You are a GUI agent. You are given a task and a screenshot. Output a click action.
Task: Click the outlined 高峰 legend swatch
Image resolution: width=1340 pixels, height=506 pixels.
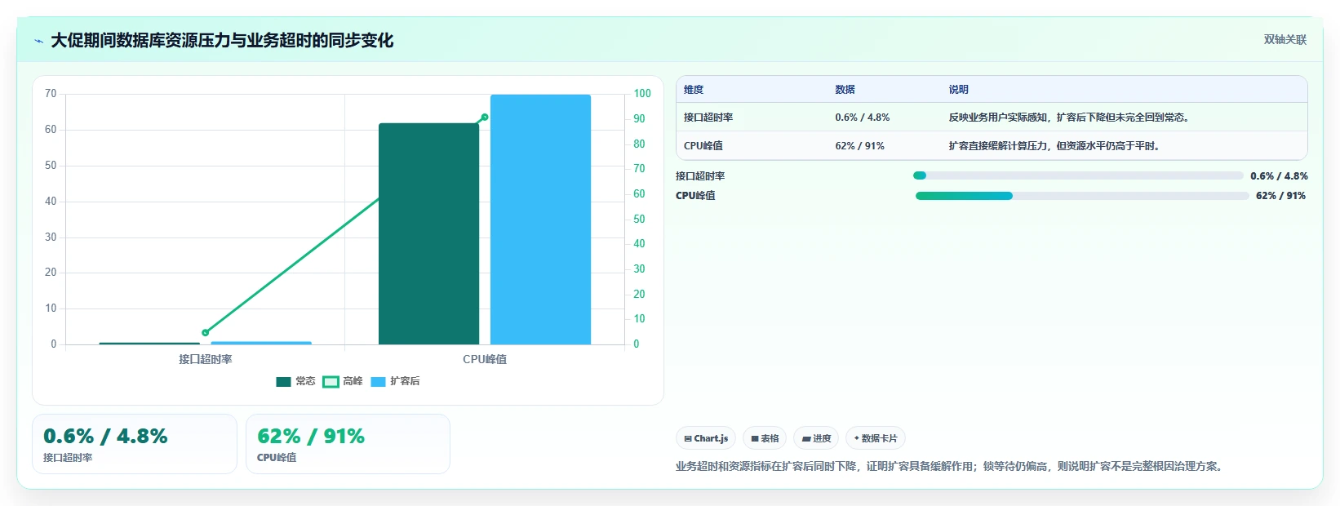[x=331, y=381]
